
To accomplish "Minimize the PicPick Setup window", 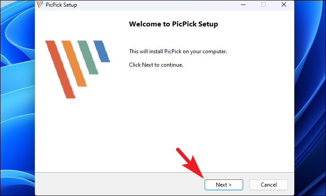I will [243, 5].
